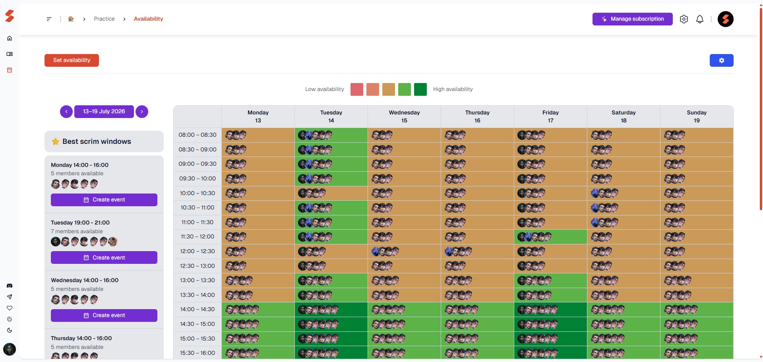
Task: Click the Thursday 14:00 - 16:00 scrim card title
Action: pyautogui.click(x=81, y=338)
